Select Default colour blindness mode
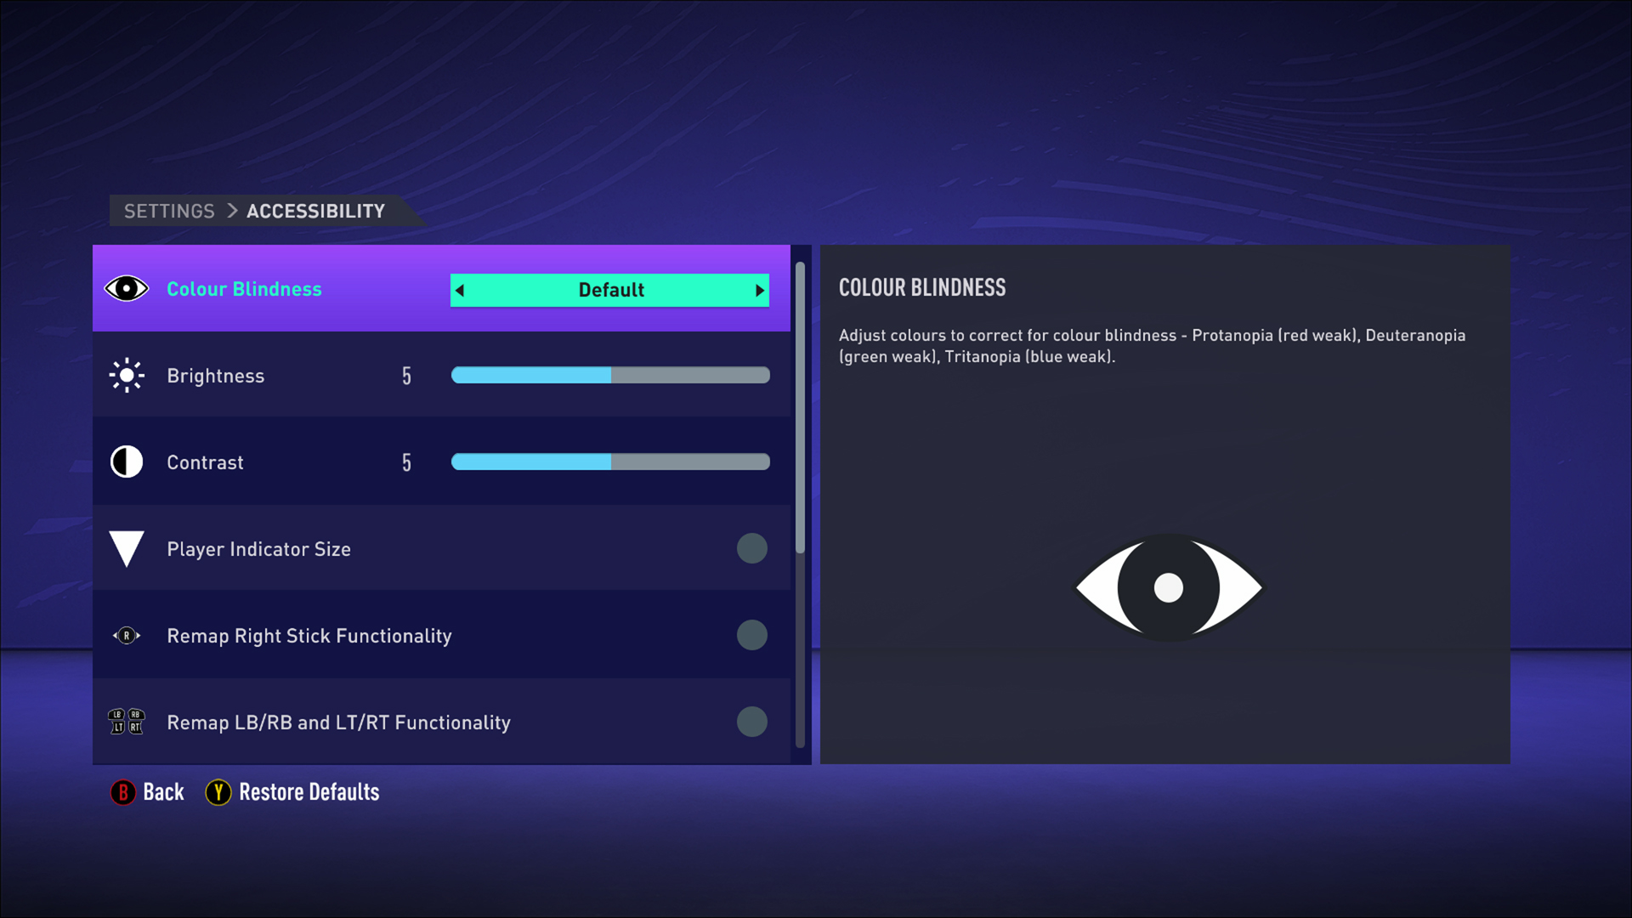 point(609,289)
